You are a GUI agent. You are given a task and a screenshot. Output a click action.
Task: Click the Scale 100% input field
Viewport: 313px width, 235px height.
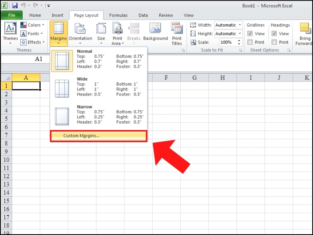point(228,42)
